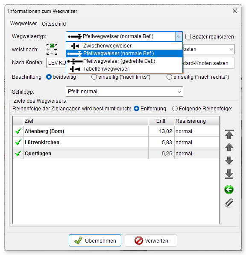246x255 pixels.
Task: Open the Schildtyp 'Pfeil: normal' dropdown
Action: pyautogui.click(x=124, y=92)
